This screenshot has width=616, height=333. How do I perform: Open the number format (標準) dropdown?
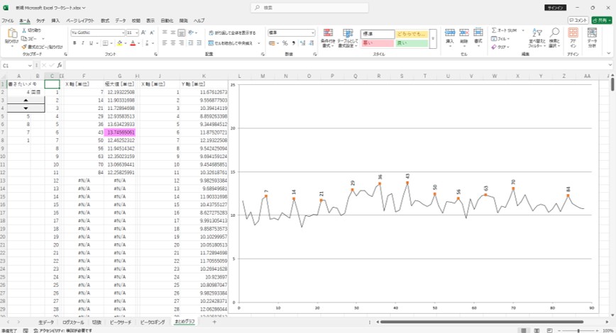313,33
